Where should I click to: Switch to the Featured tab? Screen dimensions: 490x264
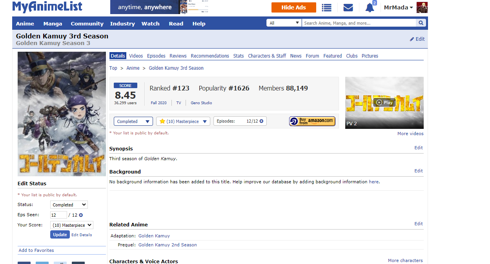[333, 56]
